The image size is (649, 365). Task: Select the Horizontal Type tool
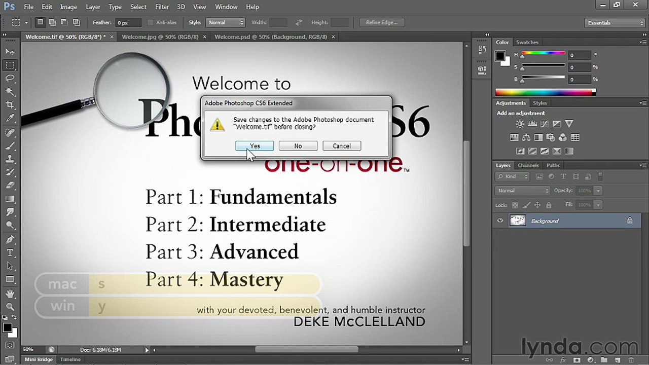pos(10,252)
